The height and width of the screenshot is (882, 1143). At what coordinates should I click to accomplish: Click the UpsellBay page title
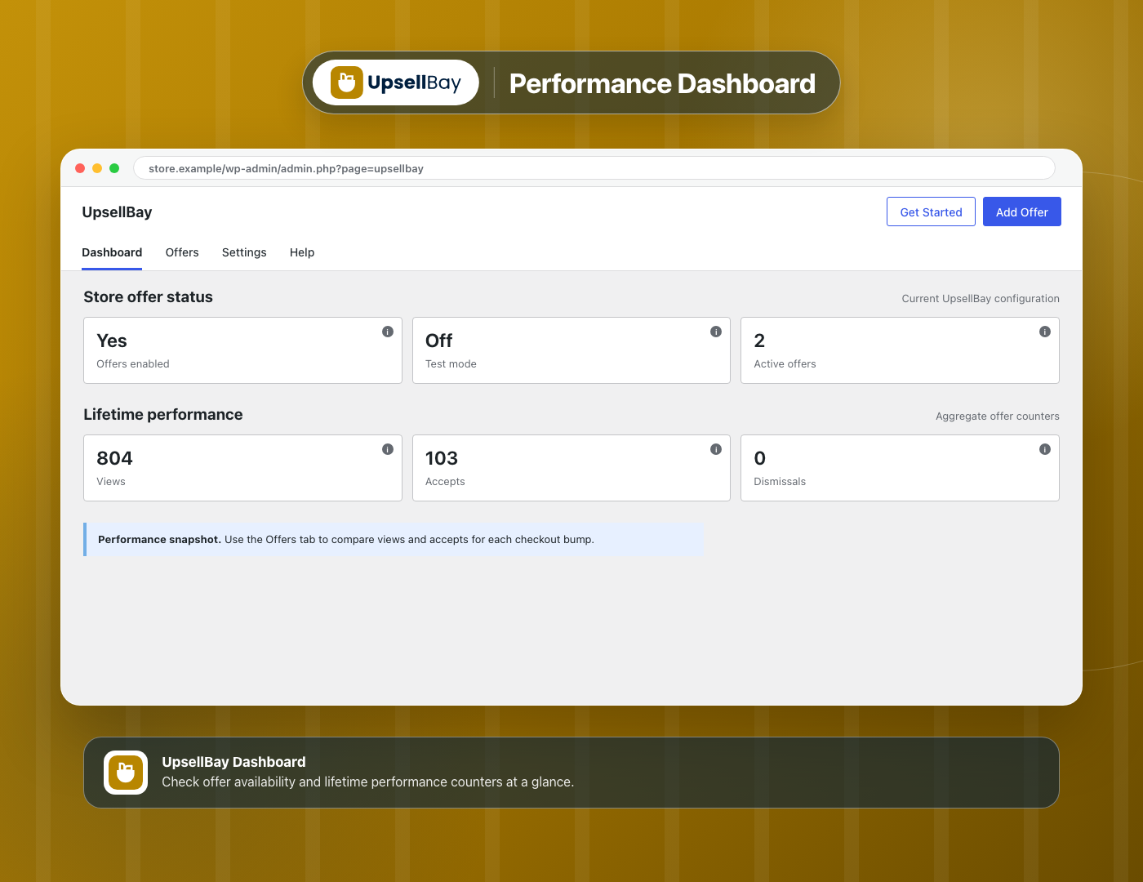pyautogui.click(x=117, y=212)
